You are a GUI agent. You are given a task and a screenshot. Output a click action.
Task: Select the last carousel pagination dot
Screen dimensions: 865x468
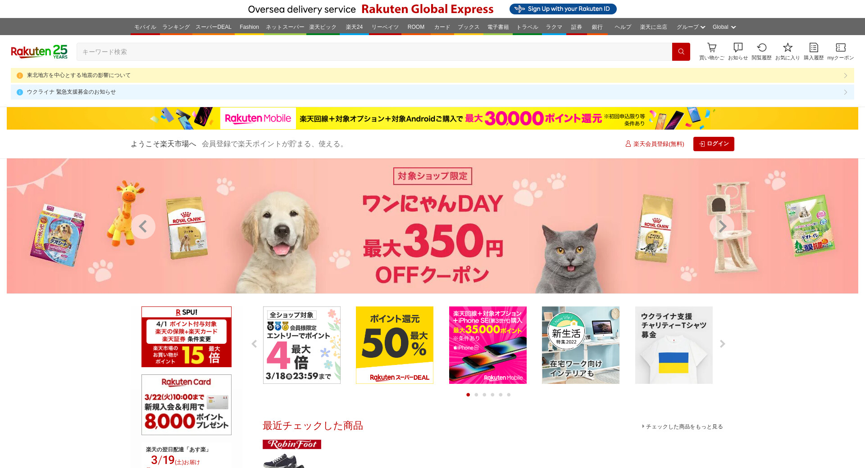click(x=509, y=395)
